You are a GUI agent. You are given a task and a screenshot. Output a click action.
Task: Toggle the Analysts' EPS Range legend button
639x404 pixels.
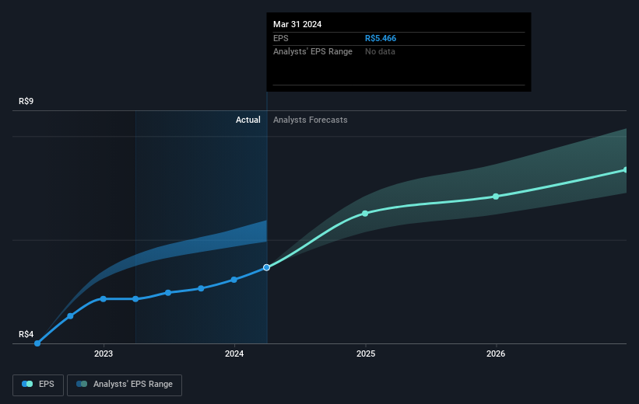tap(125, 385)
